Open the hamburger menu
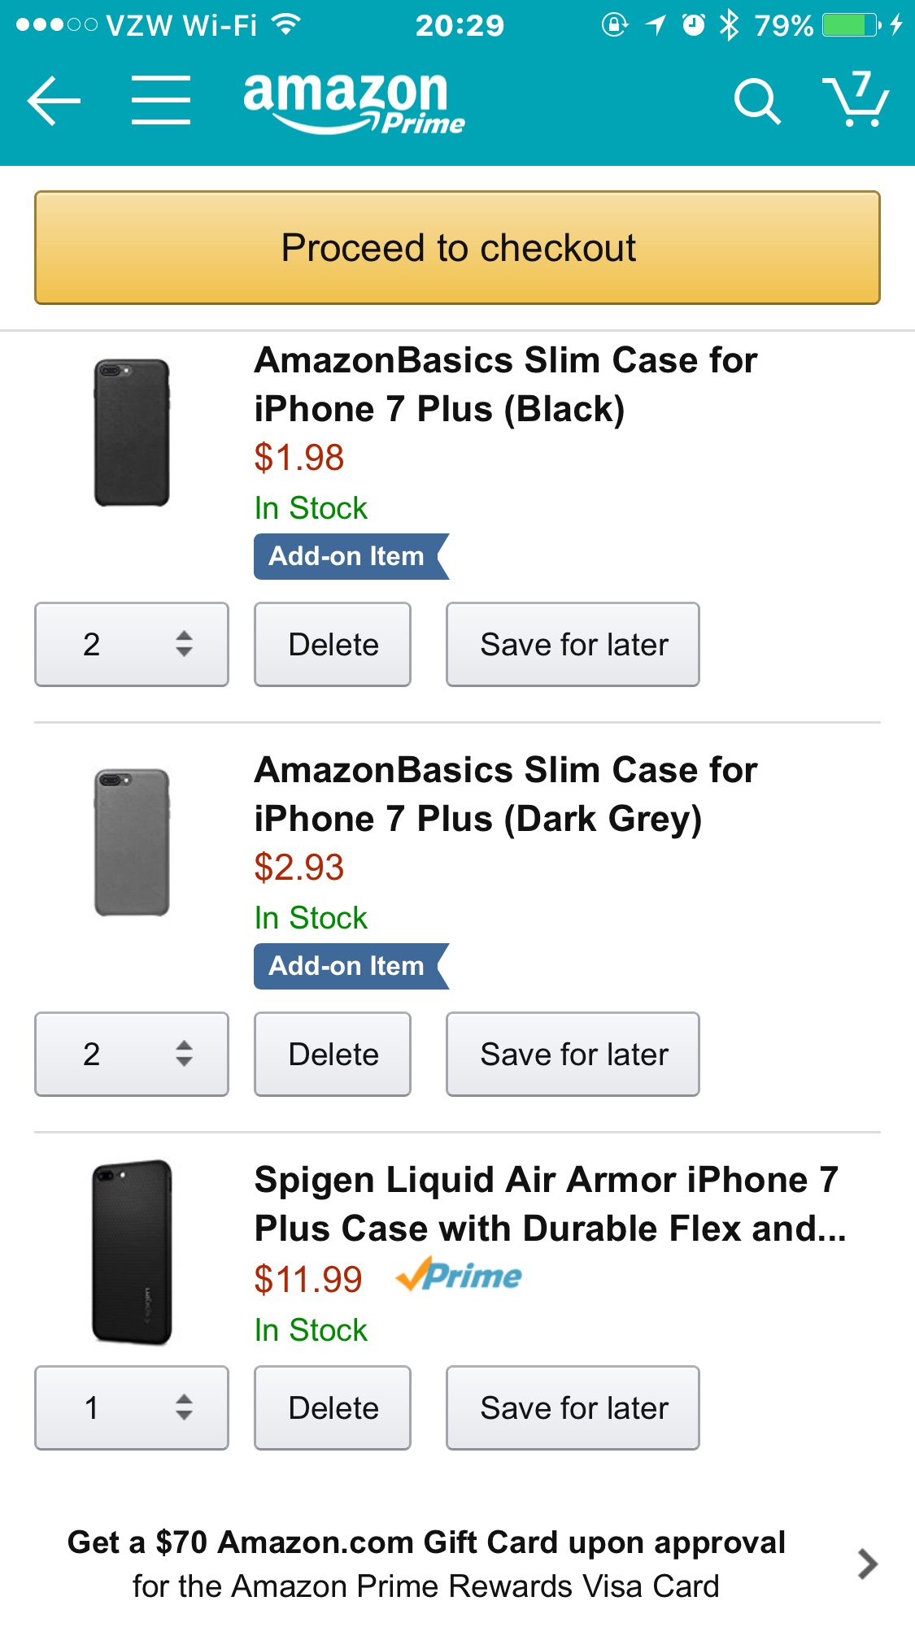The height and width of the screenshot is (1627, 915). click(x=161, y=100)
